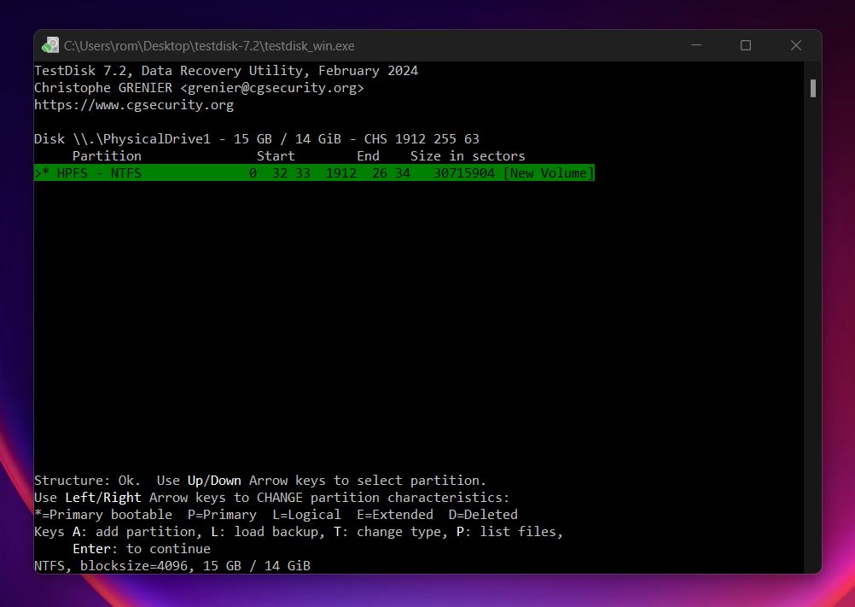Click the "Size in sectors" column header
The width and height of the screenshot is (855, 607).
coord(468,156)
